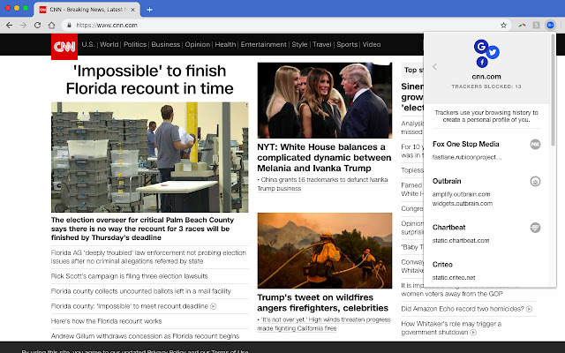Click the browser back arrow
This screenshot has height=353, width=565.
pos(10,26)
